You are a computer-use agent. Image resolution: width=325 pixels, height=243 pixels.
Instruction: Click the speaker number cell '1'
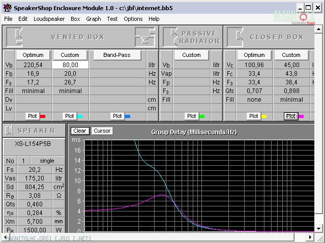click(x=23, y=161)
